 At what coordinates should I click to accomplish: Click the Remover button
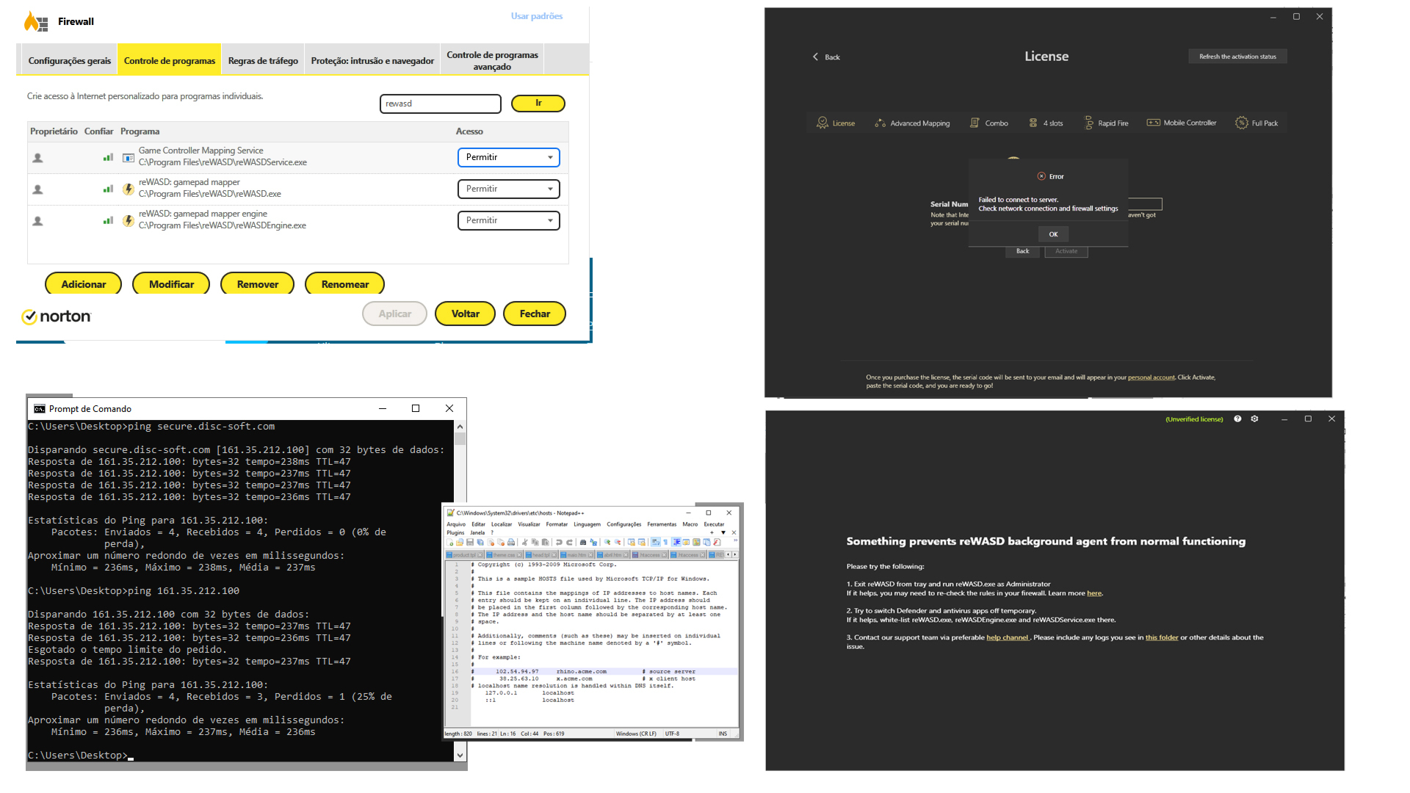point(258,284)
